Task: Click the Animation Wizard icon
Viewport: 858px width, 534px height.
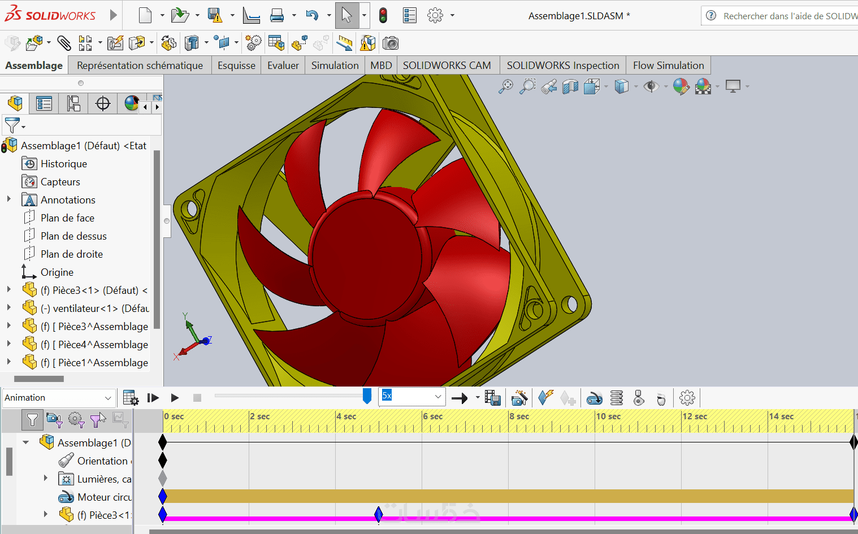Action: tap(519, 398)
